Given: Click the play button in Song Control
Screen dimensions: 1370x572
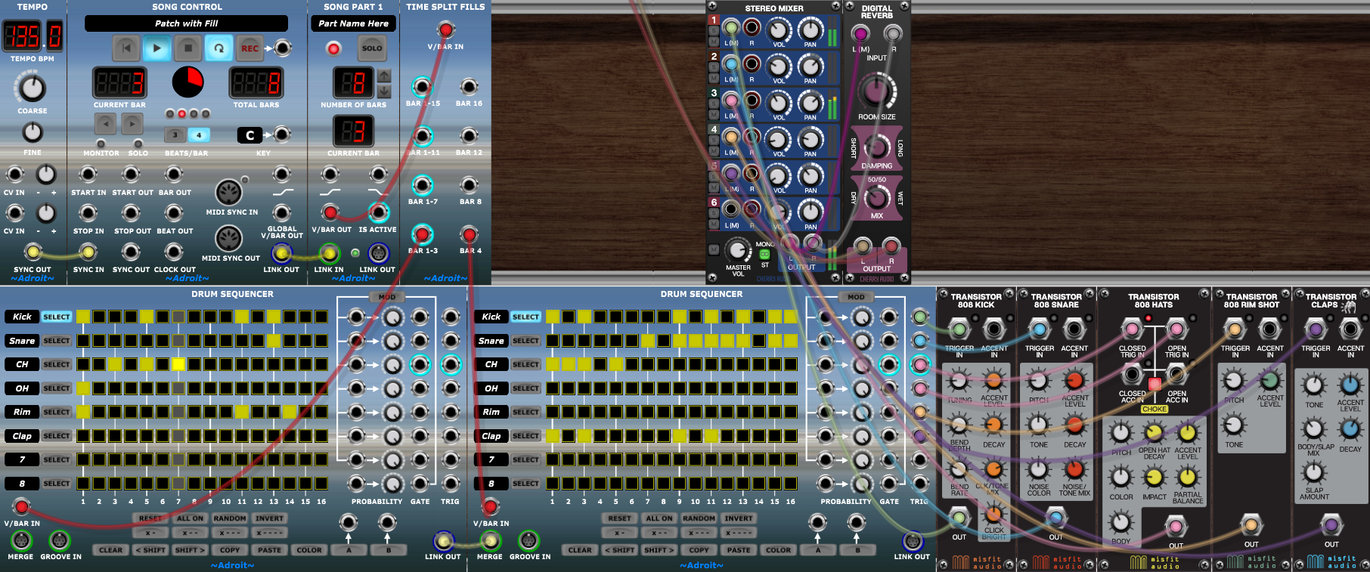Looking at the screenshot, I should 157,48.
